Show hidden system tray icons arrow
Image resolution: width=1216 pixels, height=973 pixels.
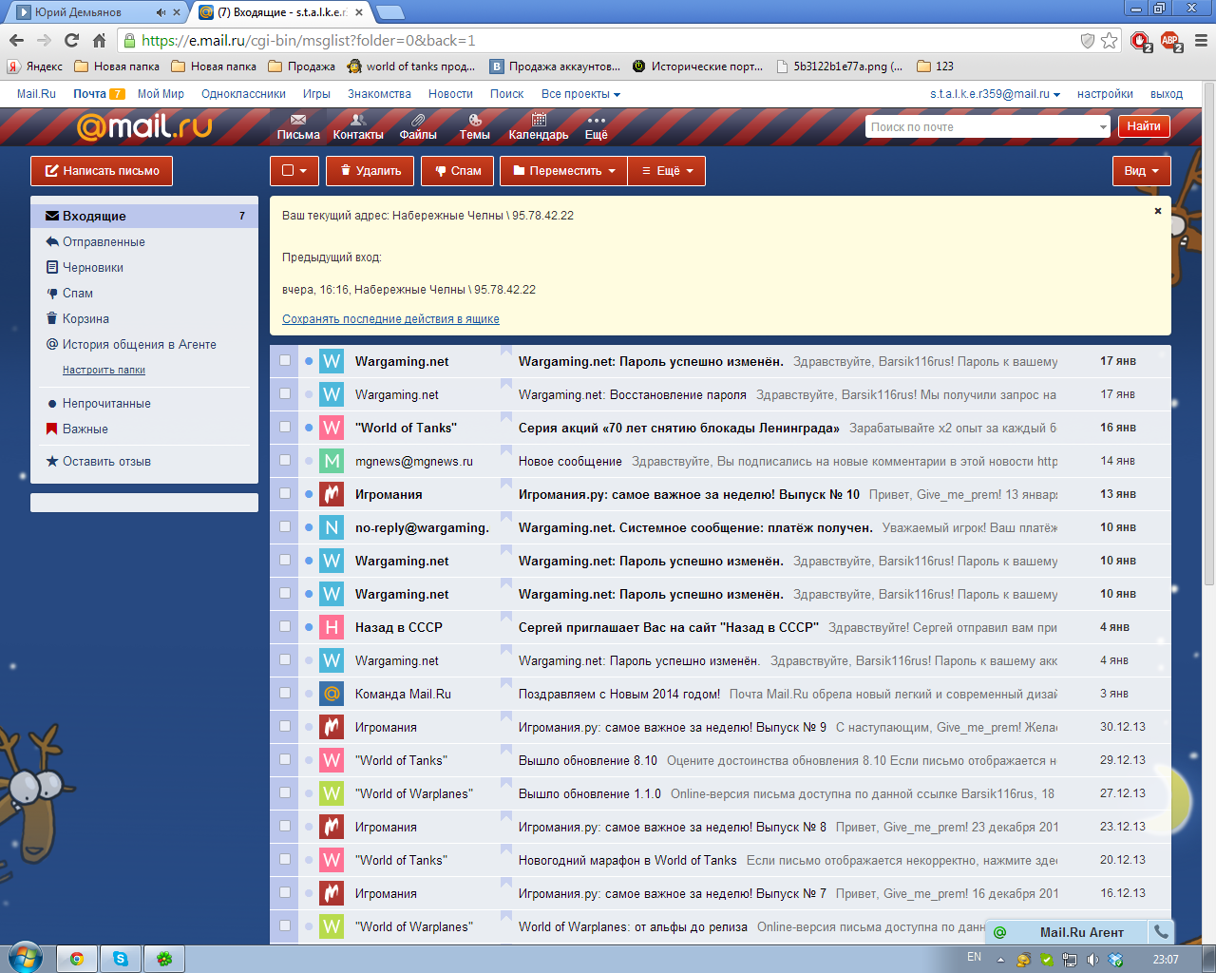(1000, 960)
